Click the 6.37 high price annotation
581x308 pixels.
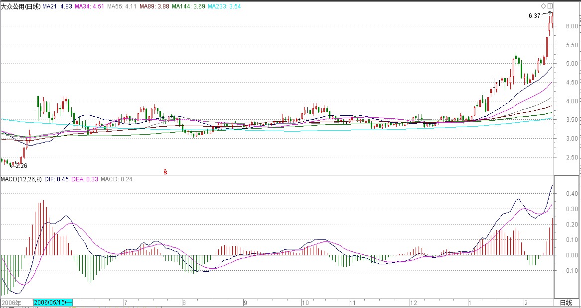[534, 16]
